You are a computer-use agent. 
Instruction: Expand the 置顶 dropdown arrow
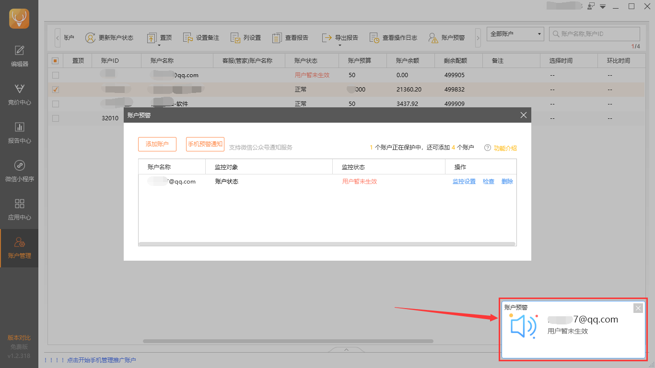tap(159, 46)
